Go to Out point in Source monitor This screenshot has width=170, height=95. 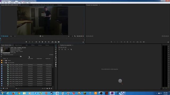[49, 42]
